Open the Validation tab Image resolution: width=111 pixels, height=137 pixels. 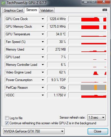pos(47,10)
